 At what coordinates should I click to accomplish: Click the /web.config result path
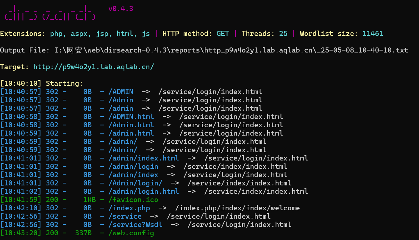pyautogui.click(x=131, y=233)
